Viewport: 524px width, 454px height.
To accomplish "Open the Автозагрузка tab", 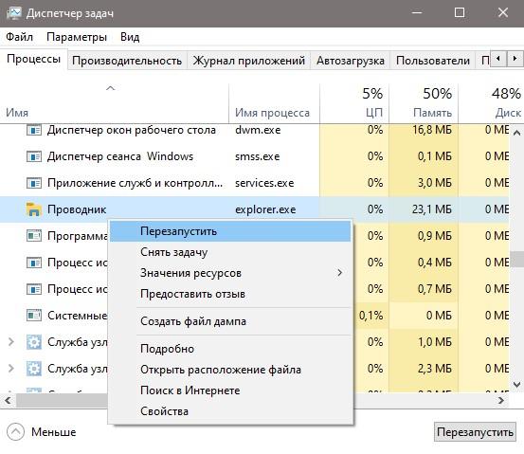I will (351, 61).
